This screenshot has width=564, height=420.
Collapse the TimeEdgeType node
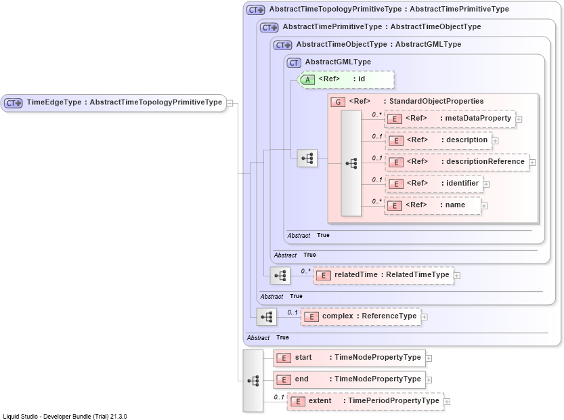[230, 104]
